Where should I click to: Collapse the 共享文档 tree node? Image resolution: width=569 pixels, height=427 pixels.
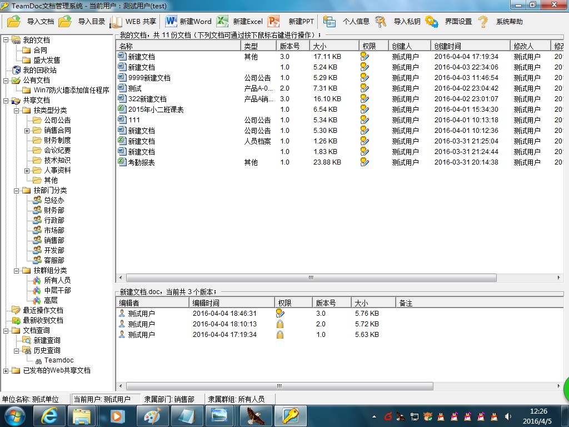(x=6, y=100)
